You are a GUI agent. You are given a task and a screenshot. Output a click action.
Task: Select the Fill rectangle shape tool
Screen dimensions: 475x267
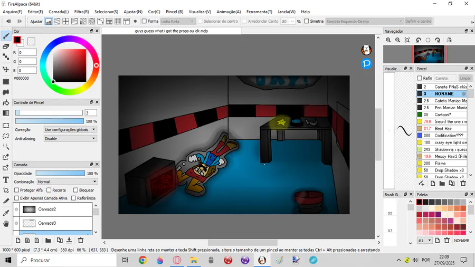pyautogui.click(x=6, y=82)
